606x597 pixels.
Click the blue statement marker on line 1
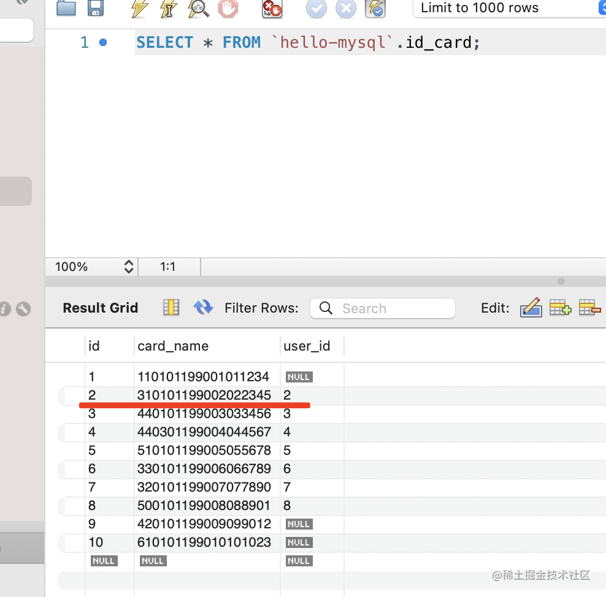(103, 42)
